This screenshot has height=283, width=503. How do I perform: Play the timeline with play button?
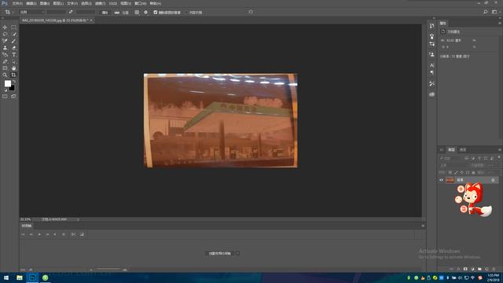[39, 234]
